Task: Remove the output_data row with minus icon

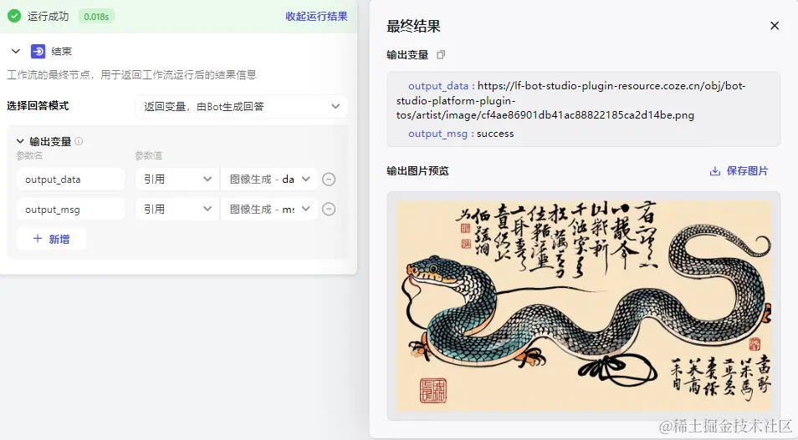Action: click(329, 180)
